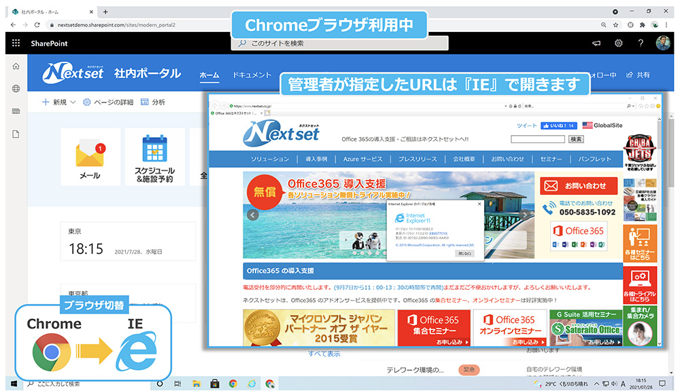Image resolution: width=680 pixels, height=391 pixels.
Task: Open Internet Explorer from the taskbar
Action: [x=252, y=384]
